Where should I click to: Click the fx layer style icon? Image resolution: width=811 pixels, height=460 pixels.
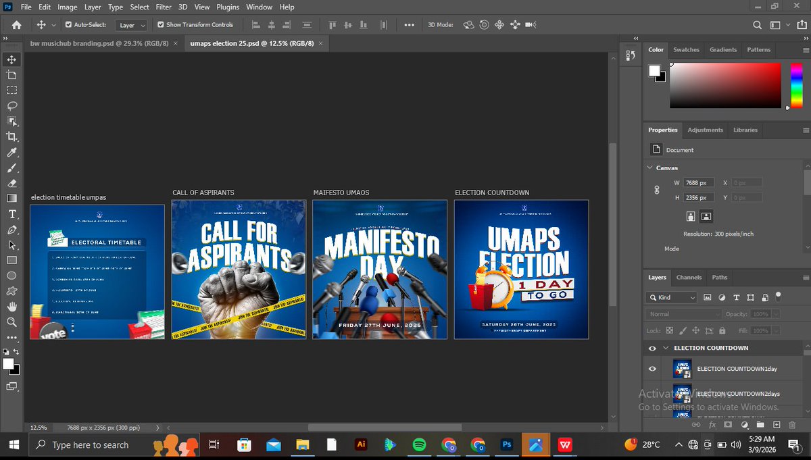(x=712, y=425)
